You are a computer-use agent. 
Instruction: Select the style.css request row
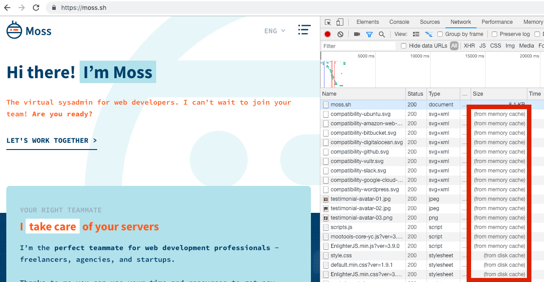[x=432, y=256]
